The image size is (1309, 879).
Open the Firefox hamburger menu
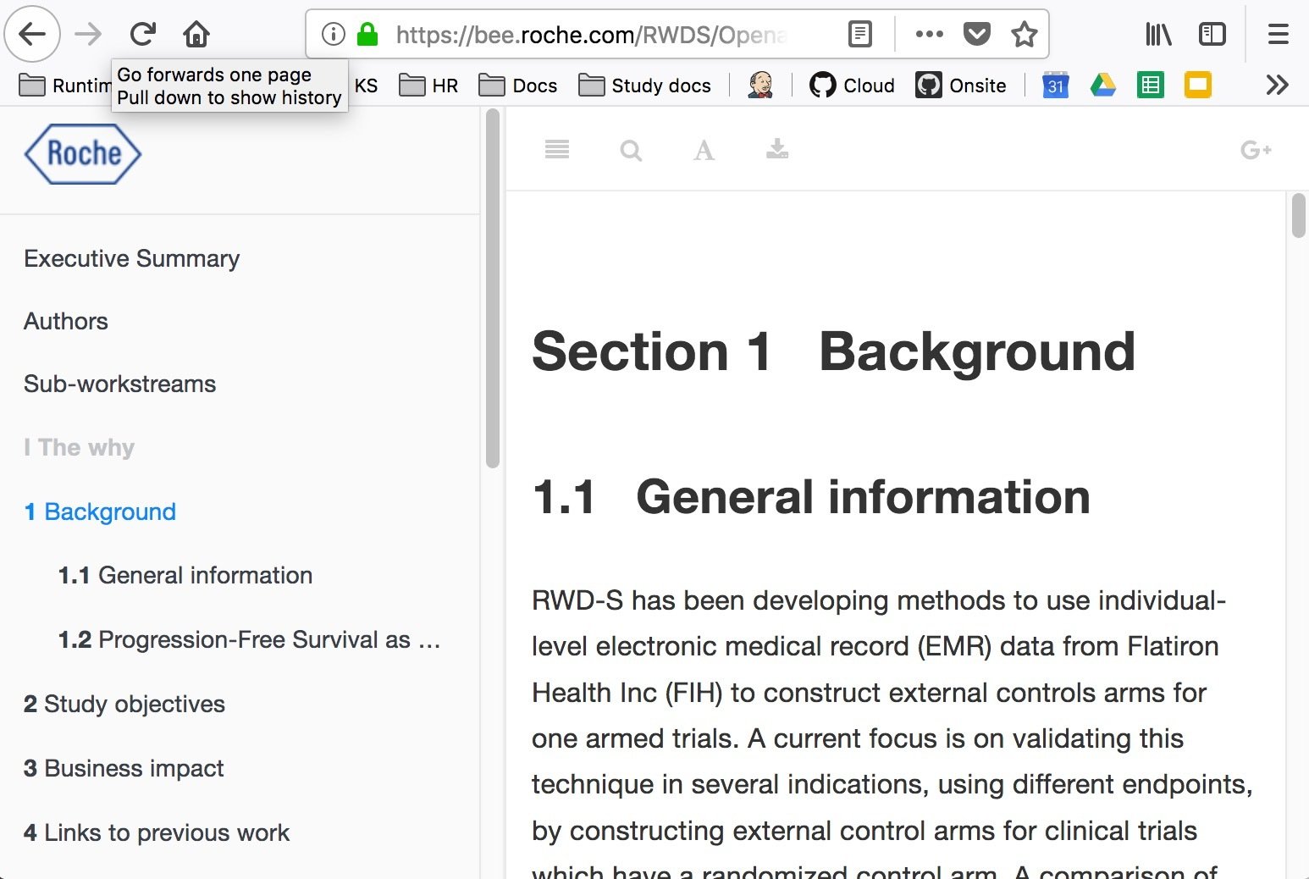[1278, 35]
